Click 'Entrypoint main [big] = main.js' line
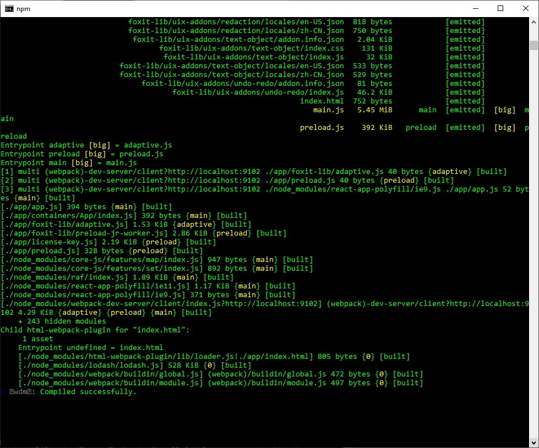This screenshot has width=539, height=448. tap(69, 162)
